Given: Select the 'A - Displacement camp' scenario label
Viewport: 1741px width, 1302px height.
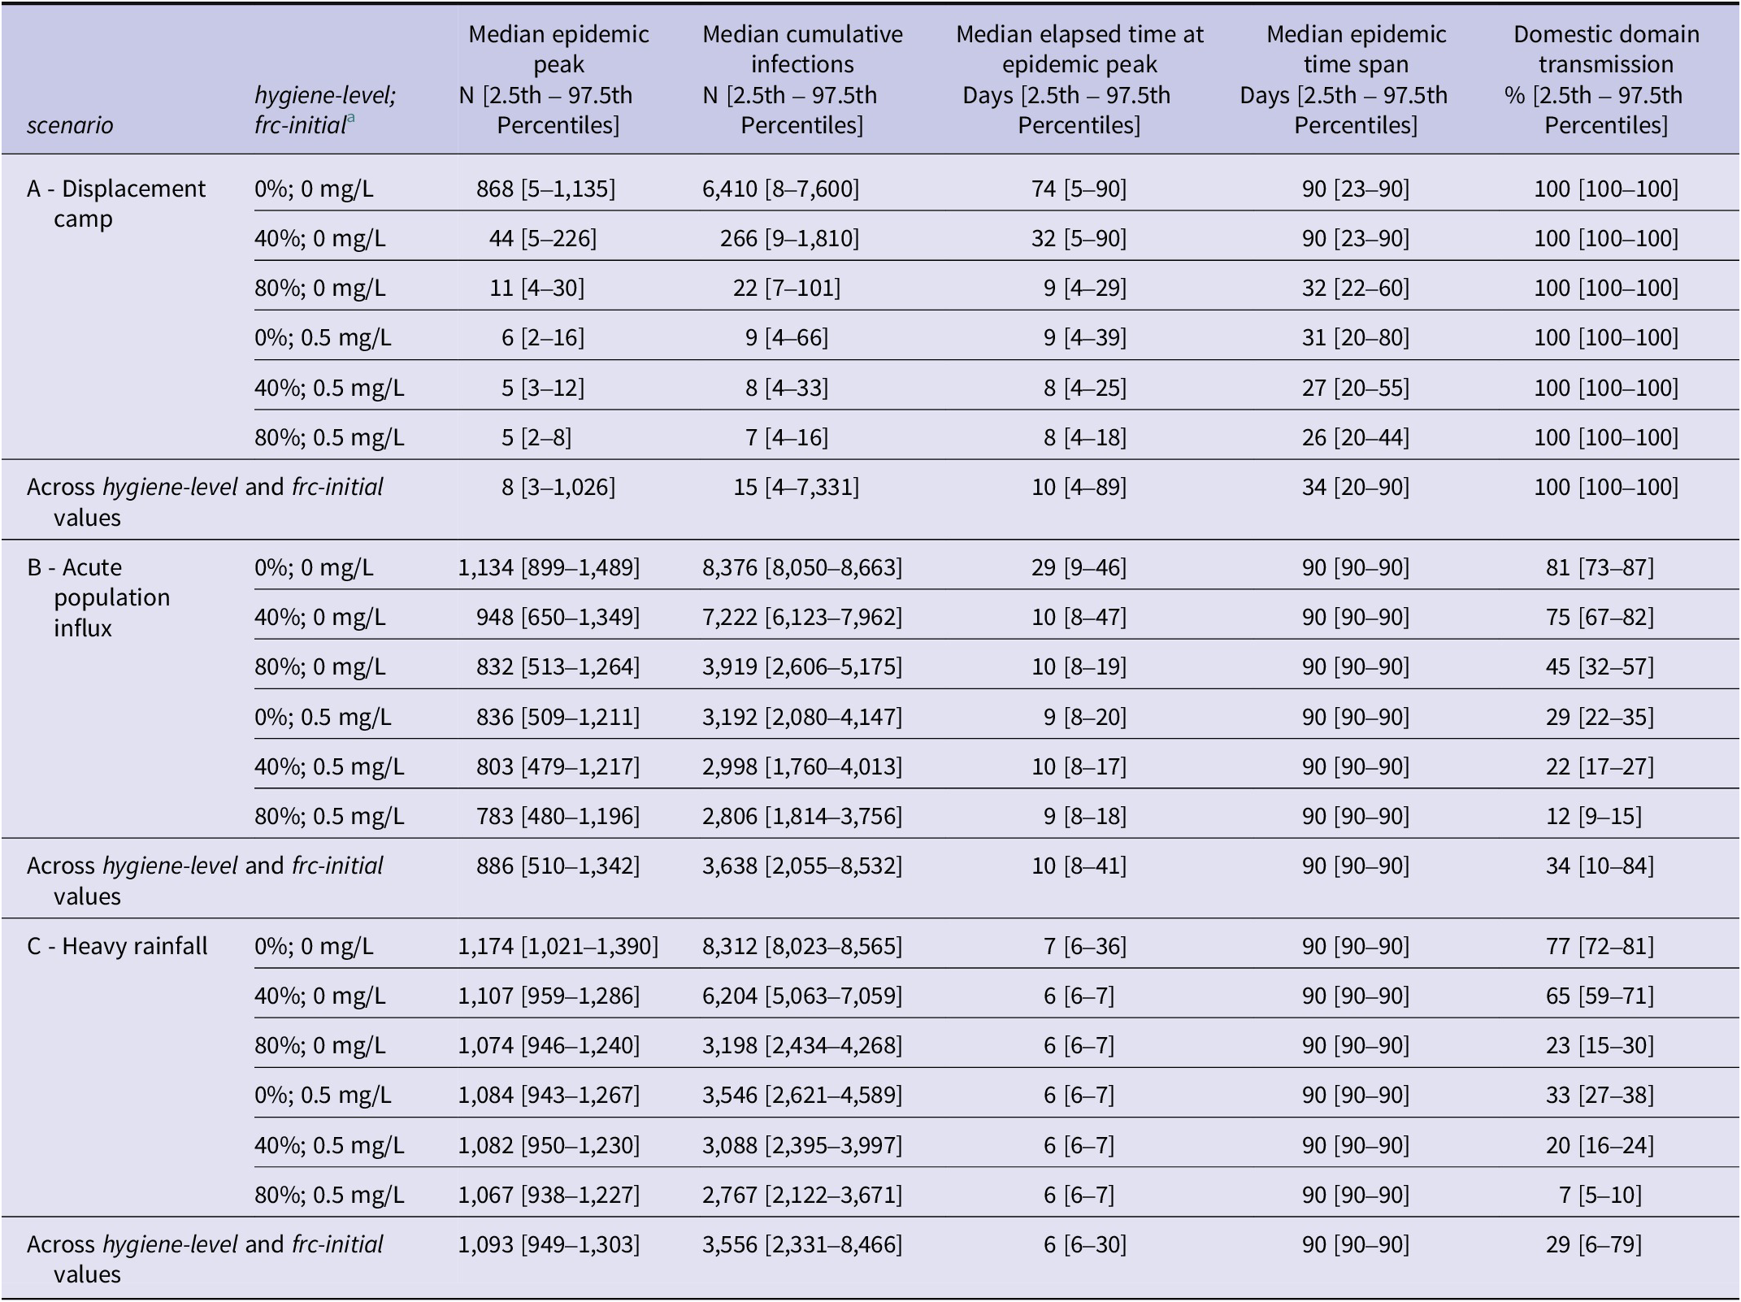Looking at the screenshot, I should [x=116, y=204].
